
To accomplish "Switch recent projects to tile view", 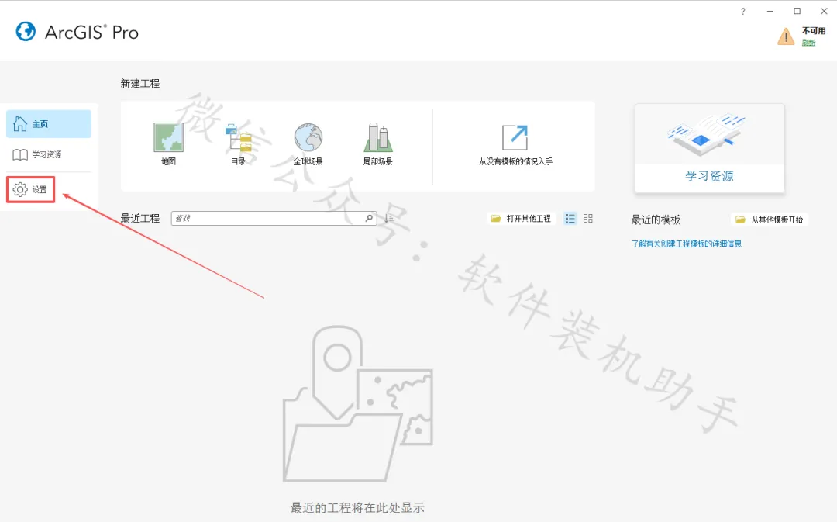I will tap(587, 219).
